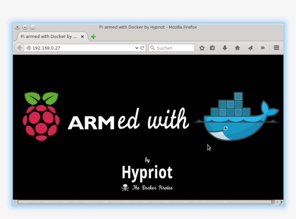Screen dimensions: 296x219
Task: Click the site identity globe icon
Action: (x=29, y=48)
